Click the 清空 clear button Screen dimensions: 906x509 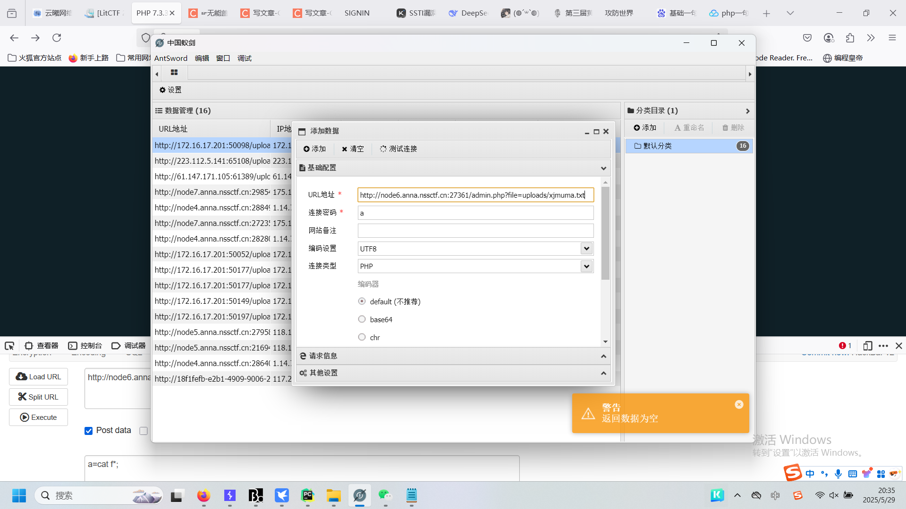point(353,149)
